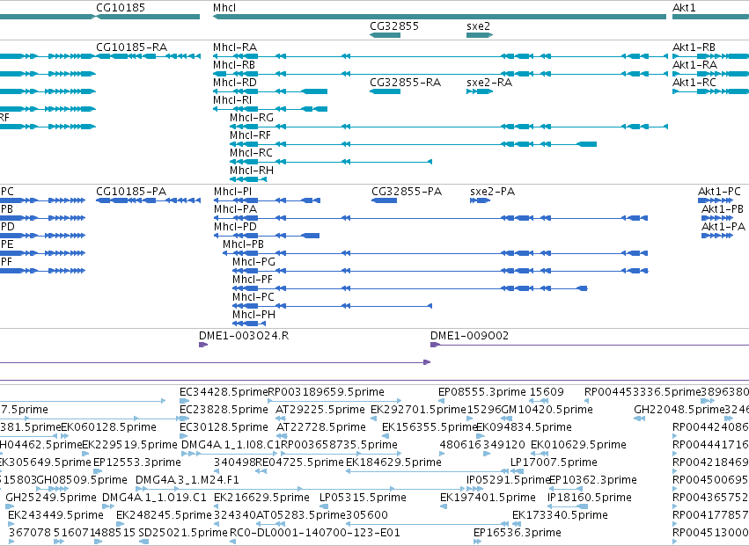
Task: Click the CG32855 gene arrow
Action: pyautogui.click(x=385, y=35)
